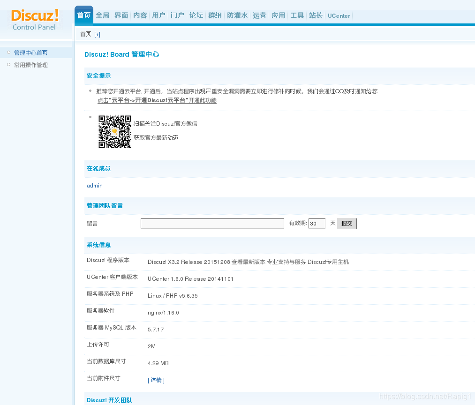Screen dimensions: 475x405
Task: Click the 管理团队留言 section heading
Action: [x=105, y=206]
